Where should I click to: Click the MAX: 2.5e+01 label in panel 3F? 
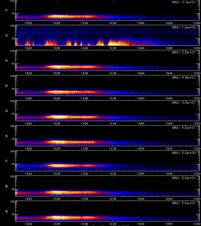tap(184, 52)
